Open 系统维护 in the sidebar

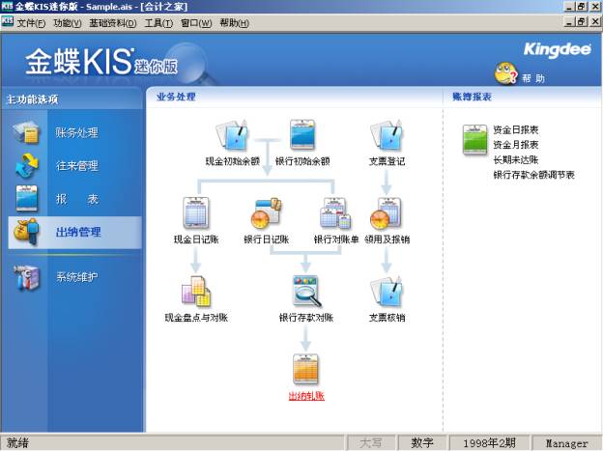[76, 277]
